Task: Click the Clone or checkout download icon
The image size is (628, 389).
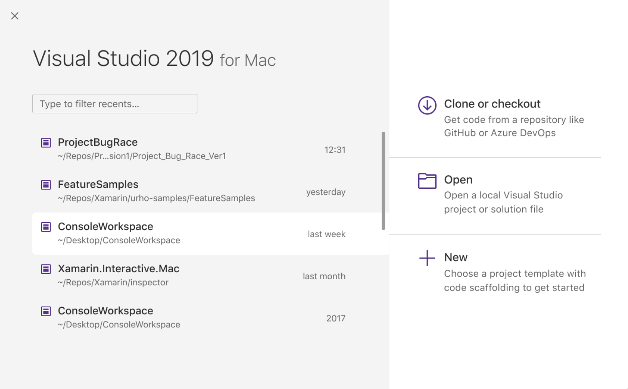Action: [x=427, y=105]
